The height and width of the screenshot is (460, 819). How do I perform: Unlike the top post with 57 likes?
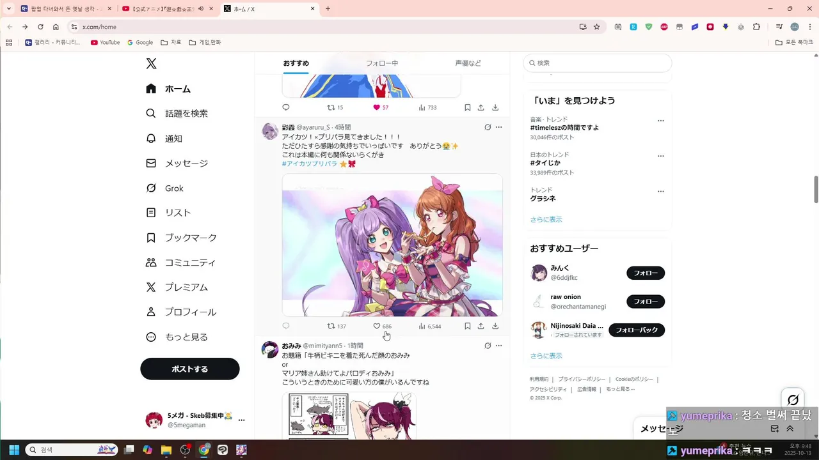pos(381,107)
